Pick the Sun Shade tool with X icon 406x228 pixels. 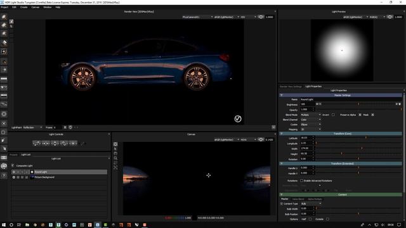(x=4, y=123)
